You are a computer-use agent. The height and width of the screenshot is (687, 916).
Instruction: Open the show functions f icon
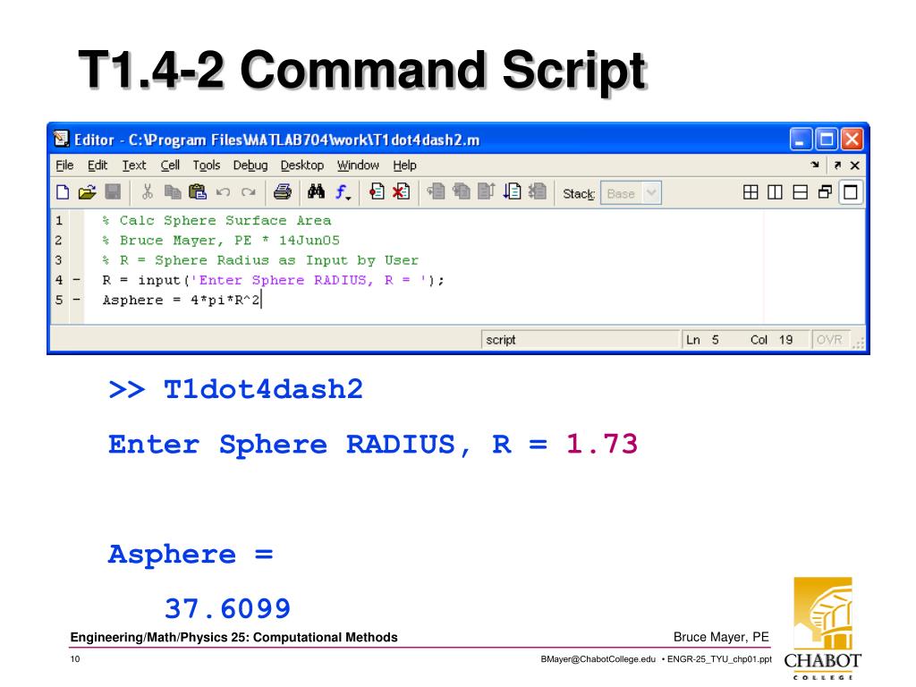click(343, 192)
